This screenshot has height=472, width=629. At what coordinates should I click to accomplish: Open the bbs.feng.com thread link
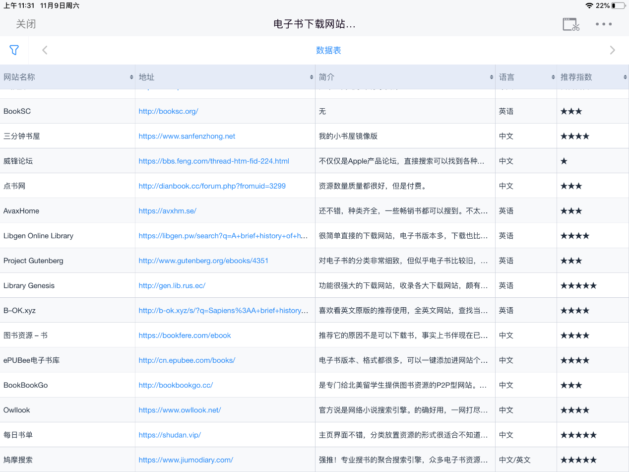point(214,161)
